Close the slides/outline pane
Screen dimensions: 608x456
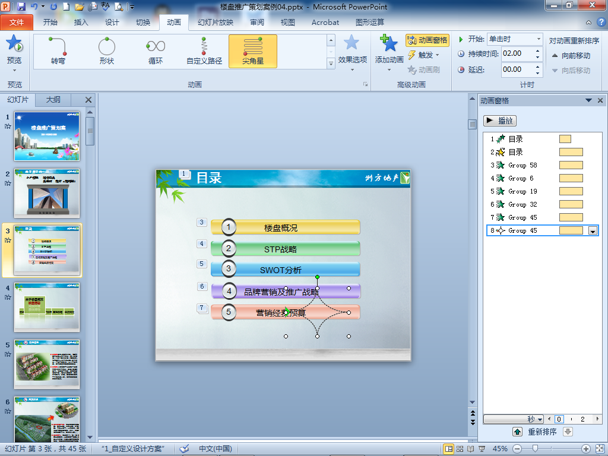tap(88, 100)
